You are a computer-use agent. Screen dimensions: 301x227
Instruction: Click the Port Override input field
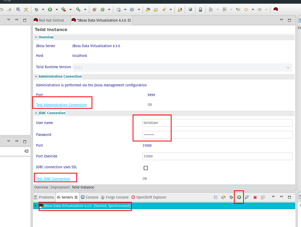tap(217, 156)
